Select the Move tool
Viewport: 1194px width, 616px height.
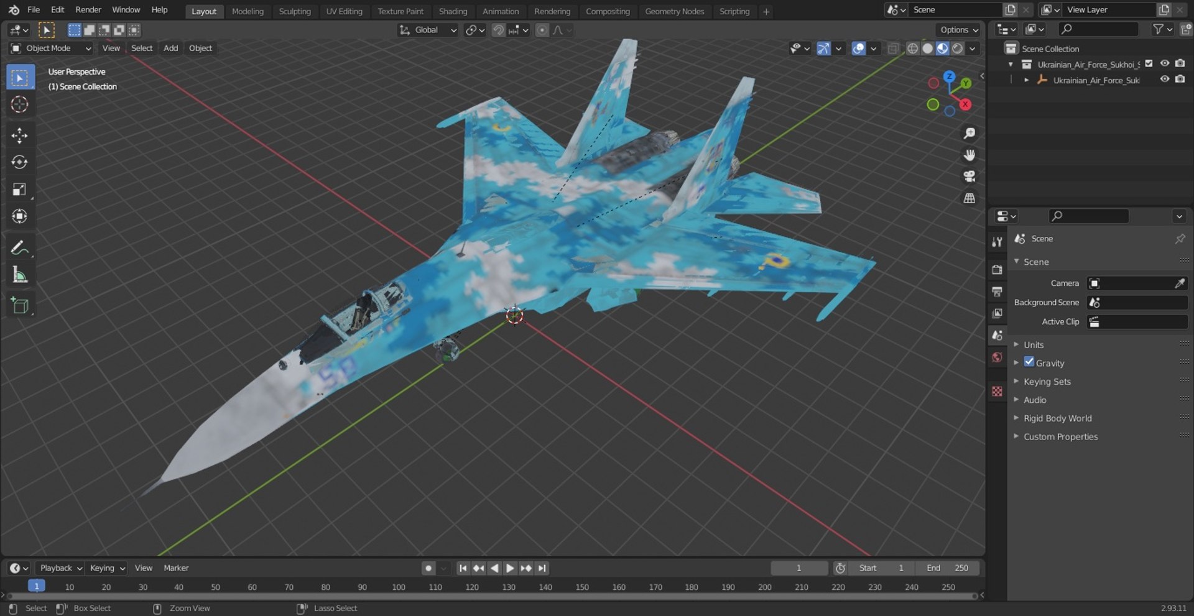(x=19, y=136)
